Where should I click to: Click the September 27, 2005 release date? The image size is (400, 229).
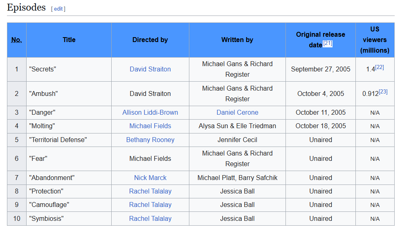320,69
